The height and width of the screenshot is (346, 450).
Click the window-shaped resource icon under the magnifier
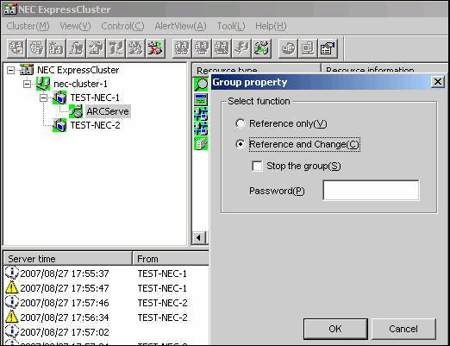pos(201,99)
